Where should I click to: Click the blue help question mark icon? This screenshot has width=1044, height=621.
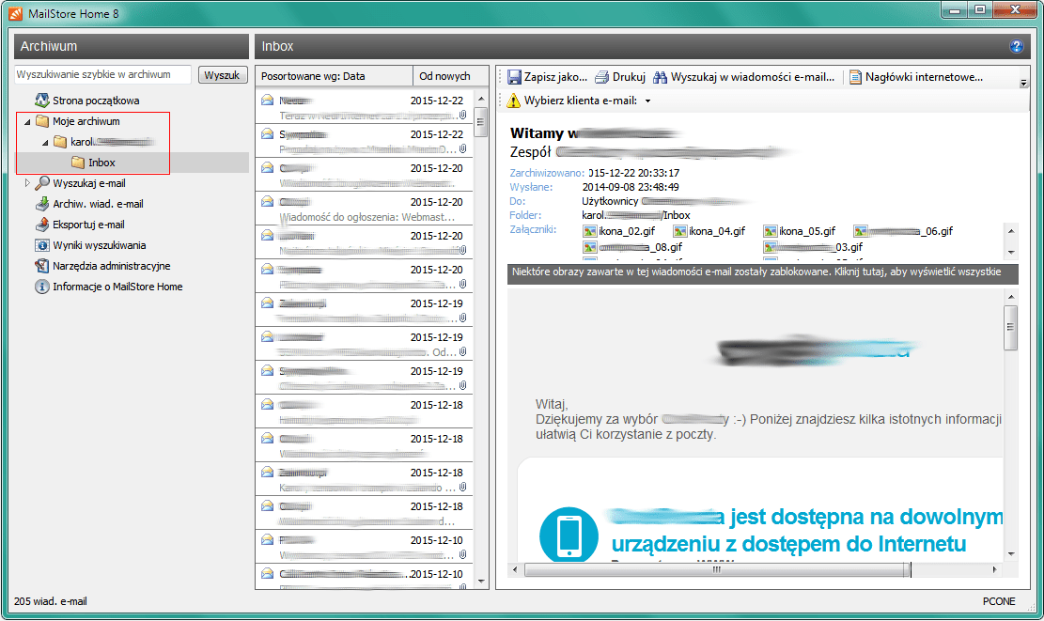pos(1016,46)
